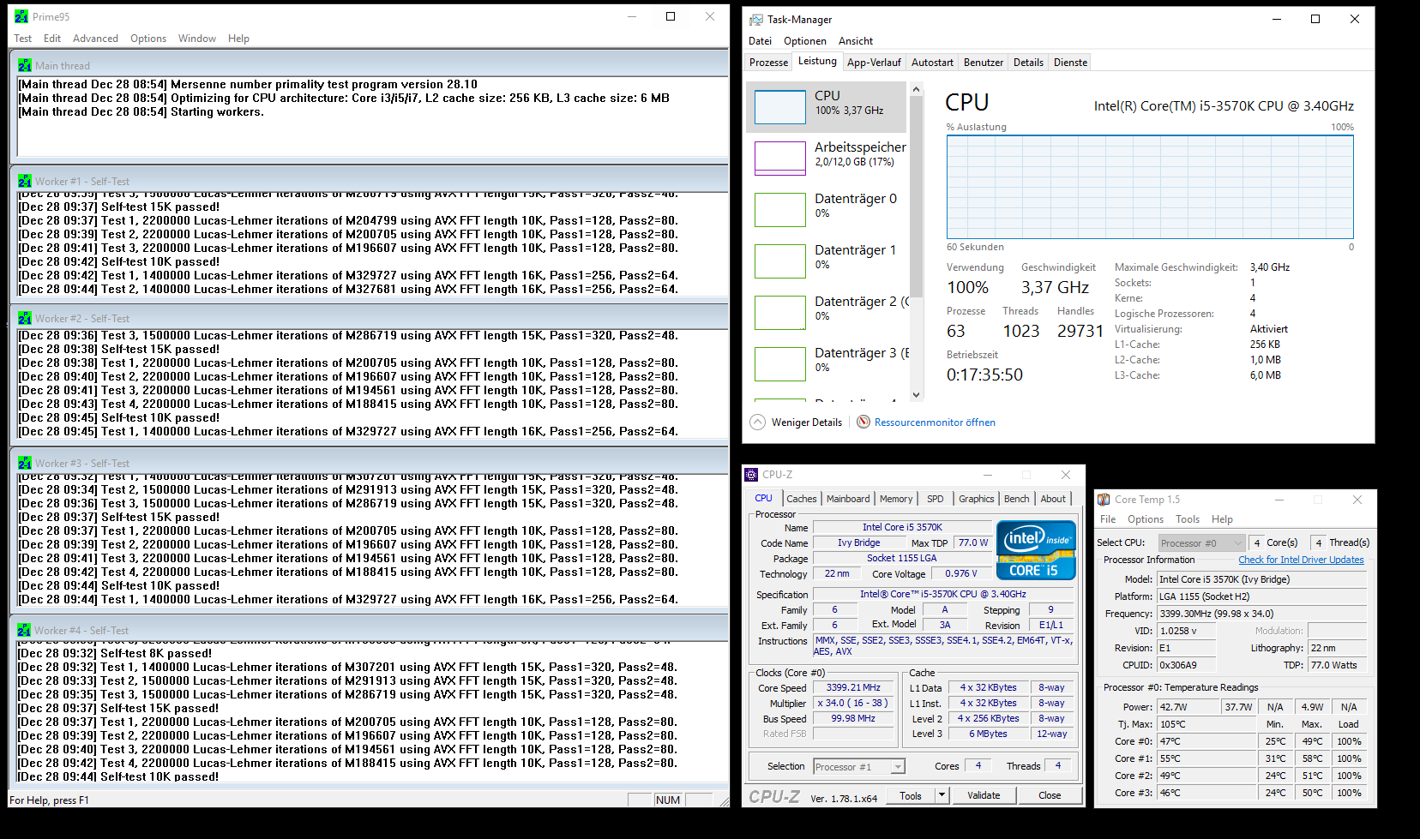Click the Prime95 app icon in title bar
Screen dimensions: 1420x839
(21, 17)
